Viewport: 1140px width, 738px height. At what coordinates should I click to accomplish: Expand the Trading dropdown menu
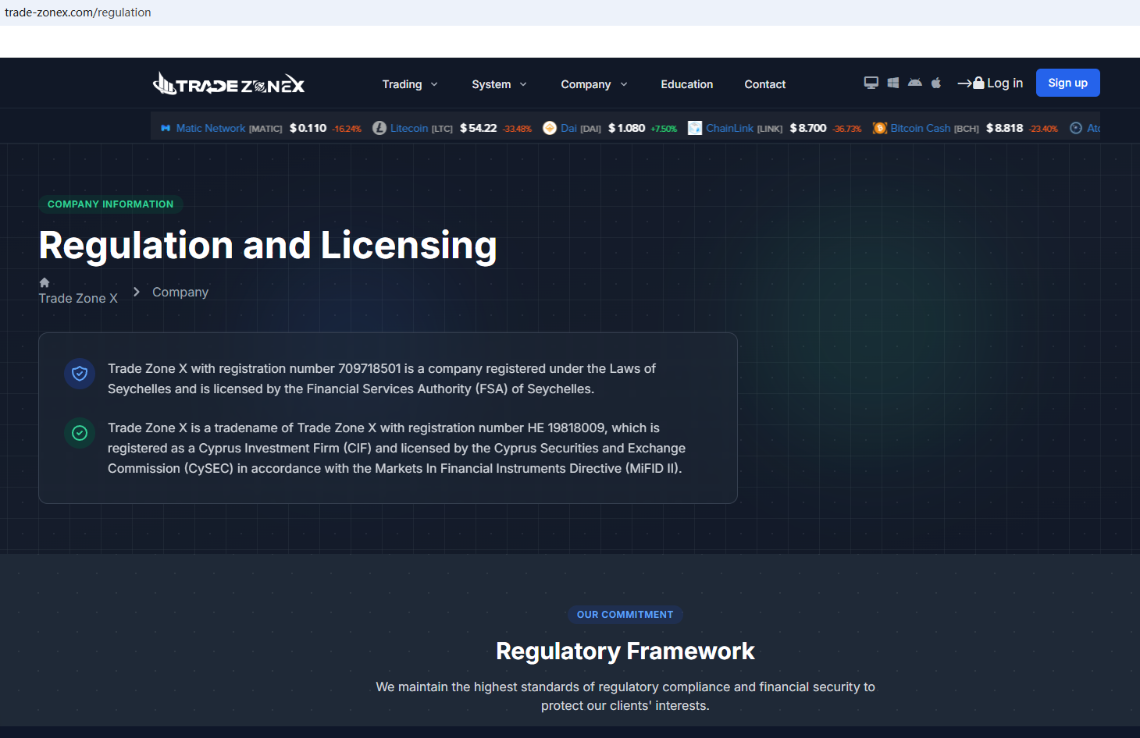click(410, 84)
